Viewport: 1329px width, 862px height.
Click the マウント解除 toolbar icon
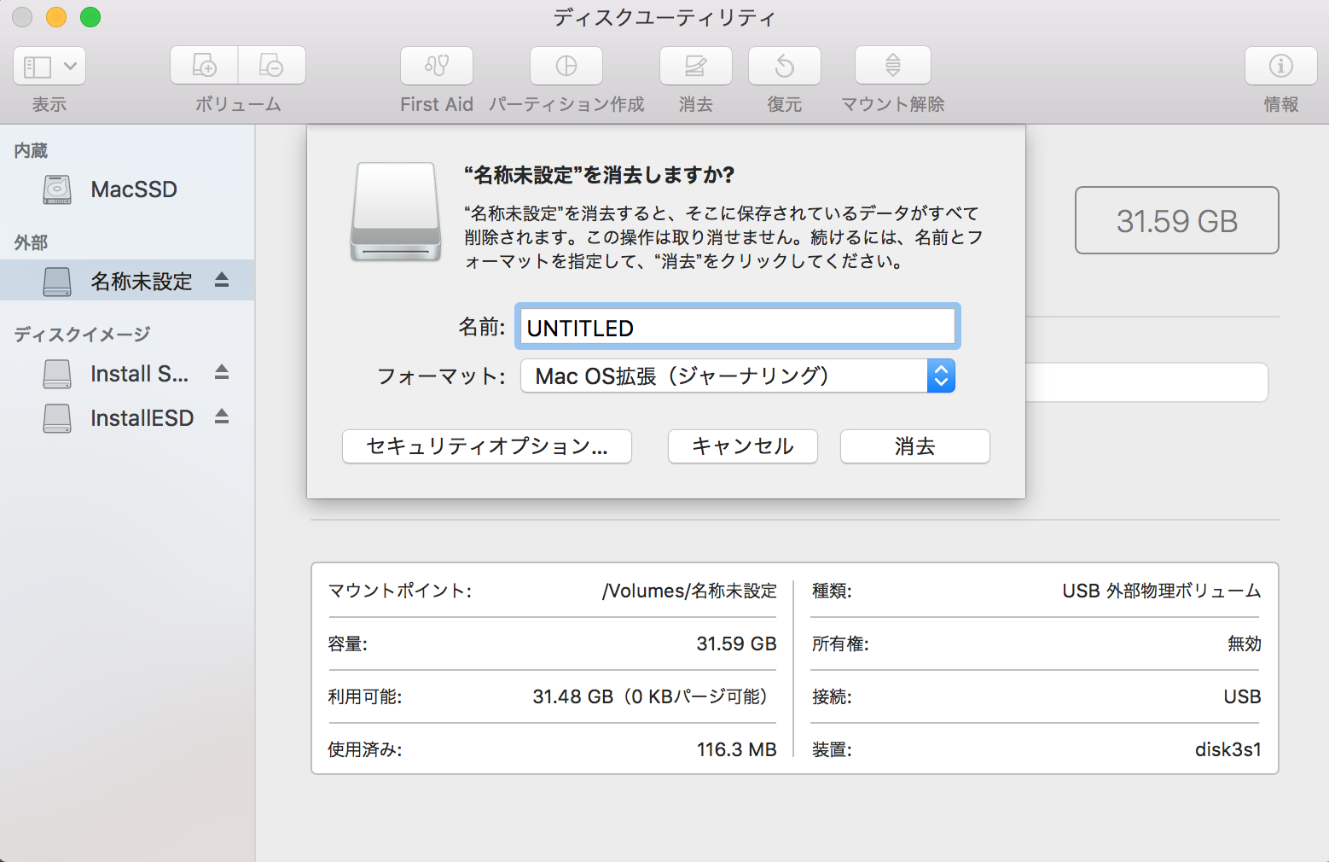tap(891, 66)
